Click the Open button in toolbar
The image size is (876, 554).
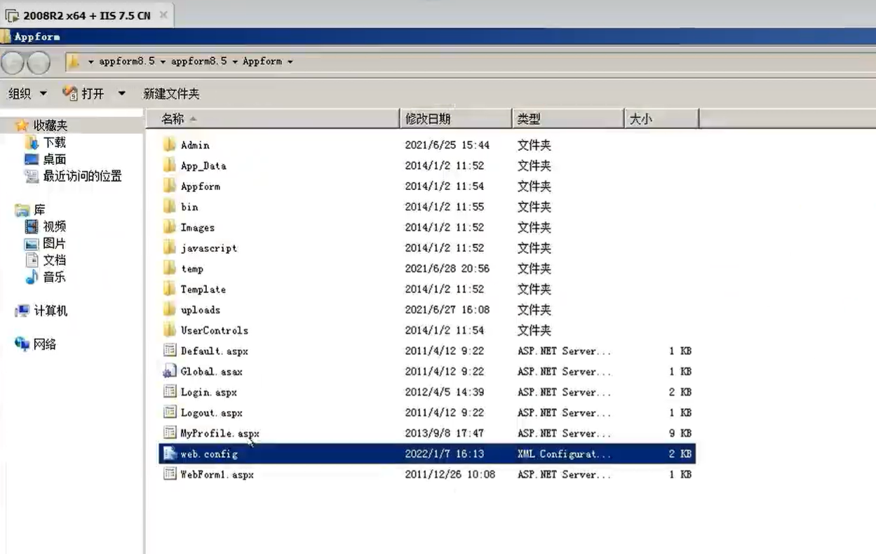coord(84,93)
